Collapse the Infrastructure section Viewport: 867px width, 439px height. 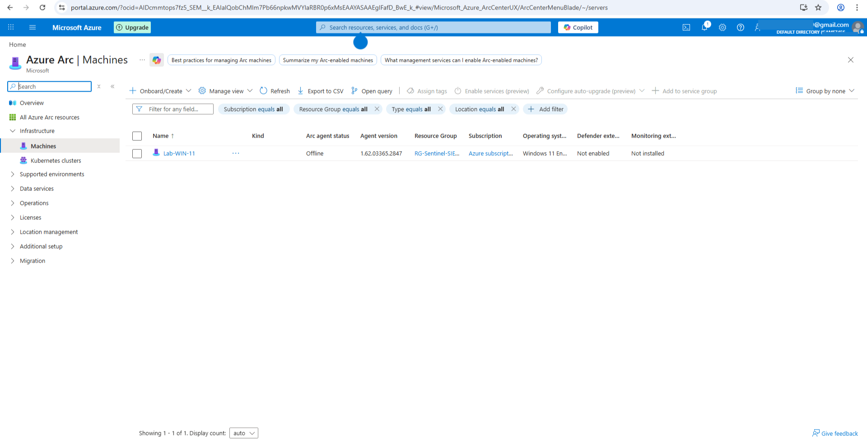13,131
